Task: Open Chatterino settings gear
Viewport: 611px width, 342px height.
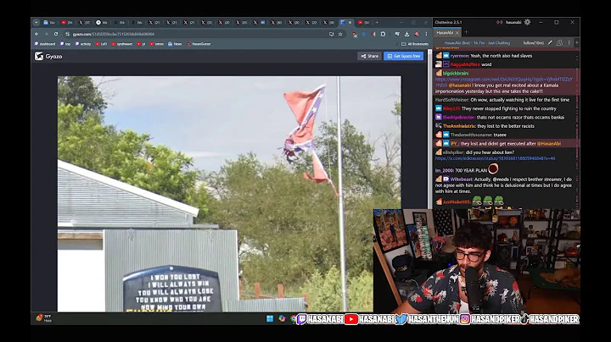Action: click(527, 22)
